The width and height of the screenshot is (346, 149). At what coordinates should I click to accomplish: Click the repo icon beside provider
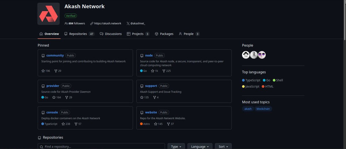tap(43, 86)
